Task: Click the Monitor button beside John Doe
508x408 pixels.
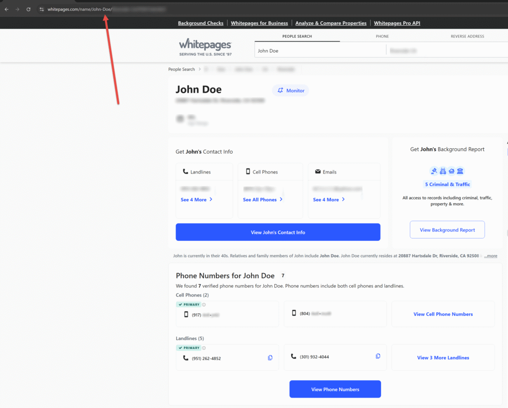Action: tap(291, 90)
